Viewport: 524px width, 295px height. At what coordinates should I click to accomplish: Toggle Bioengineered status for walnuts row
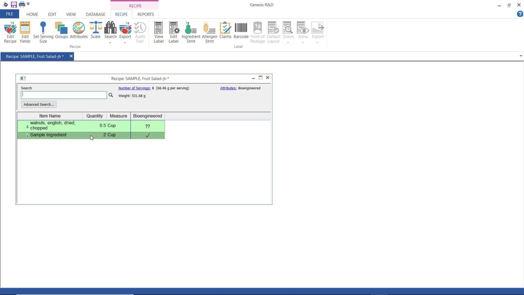coord(147,126)
